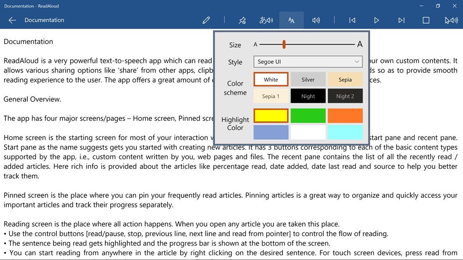This screenshot has width=463, height=260.
Task: Adjust the text Size slider
Action: pyautogui.click(x=285, y=44)
